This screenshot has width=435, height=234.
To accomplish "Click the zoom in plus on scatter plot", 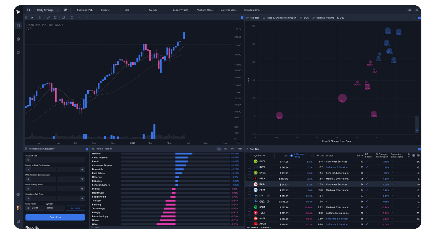I will [417, 119].
